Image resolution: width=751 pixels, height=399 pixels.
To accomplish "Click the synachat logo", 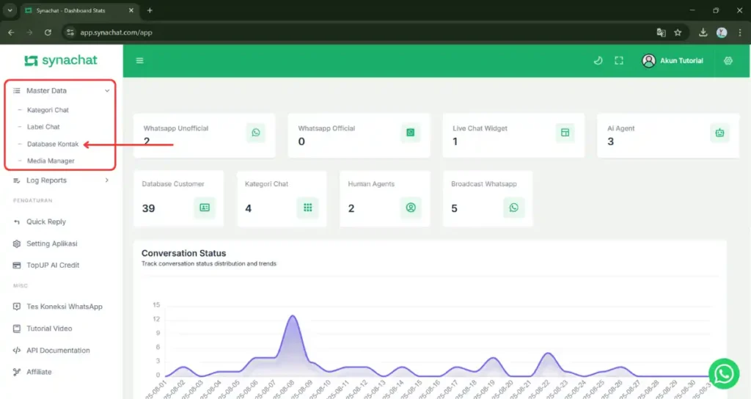I will pyautogui.click(x=60, y=60).
